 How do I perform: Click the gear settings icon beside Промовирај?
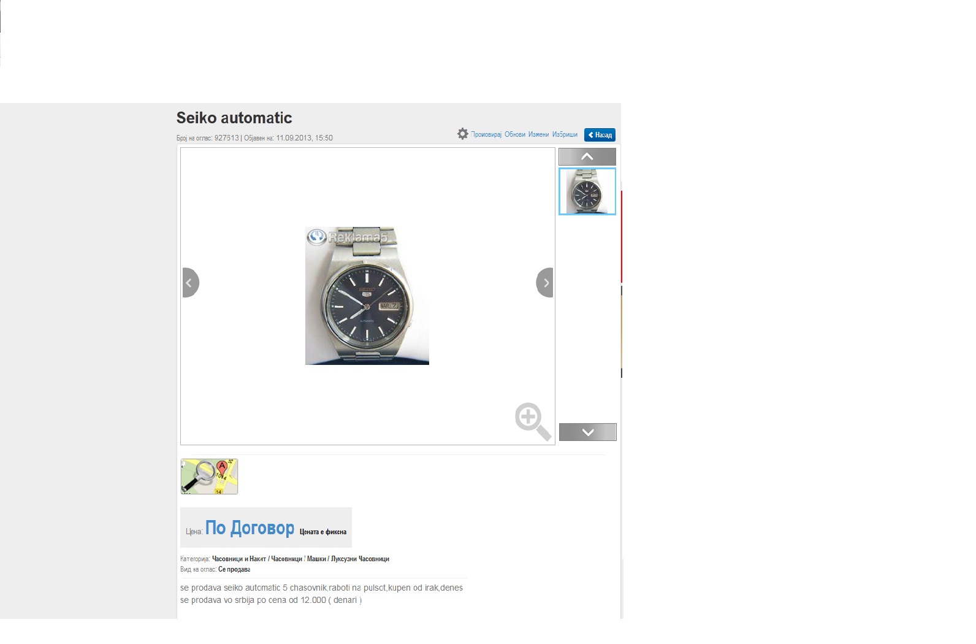[462, 134]
